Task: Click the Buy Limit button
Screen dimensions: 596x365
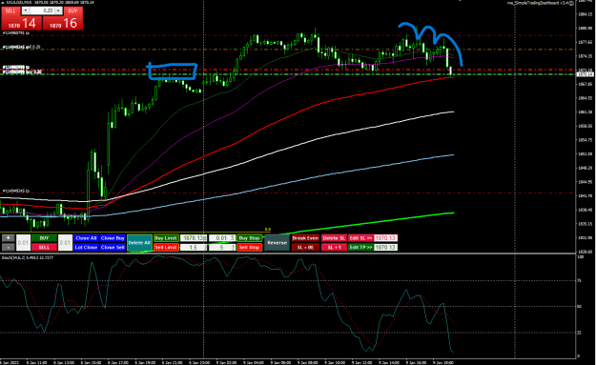Action: [166, 238]
